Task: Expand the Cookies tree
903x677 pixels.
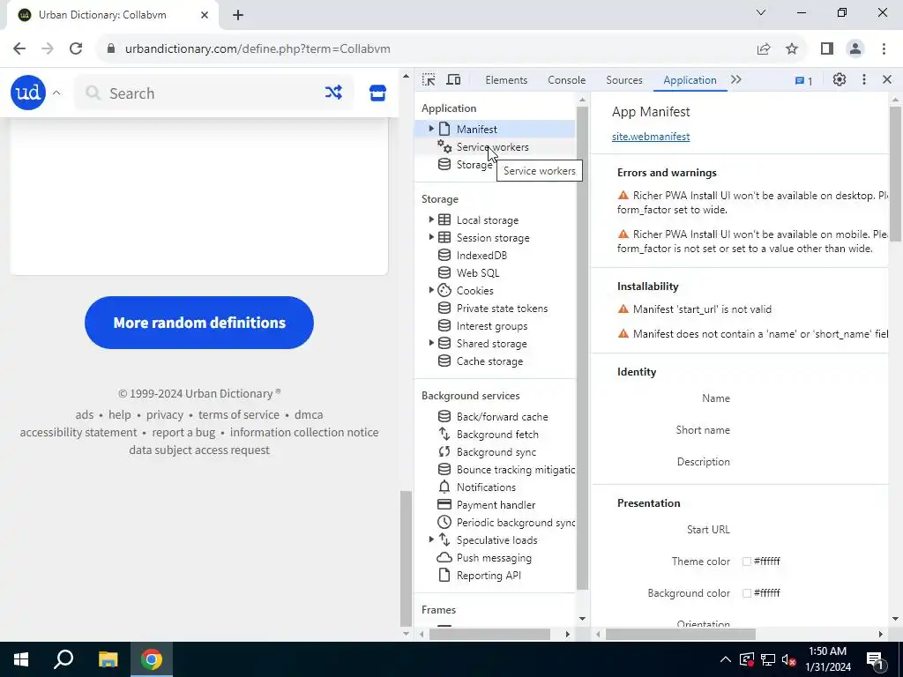Action: click(430, 290)
